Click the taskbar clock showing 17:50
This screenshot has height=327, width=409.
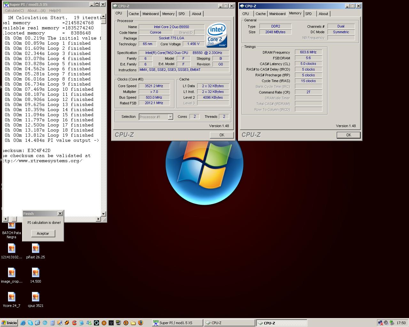pyautogui.click(x=401, y=323)
